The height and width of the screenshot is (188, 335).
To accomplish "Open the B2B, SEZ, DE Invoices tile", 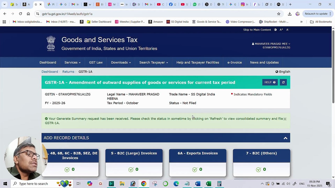I will click(70, 163).
